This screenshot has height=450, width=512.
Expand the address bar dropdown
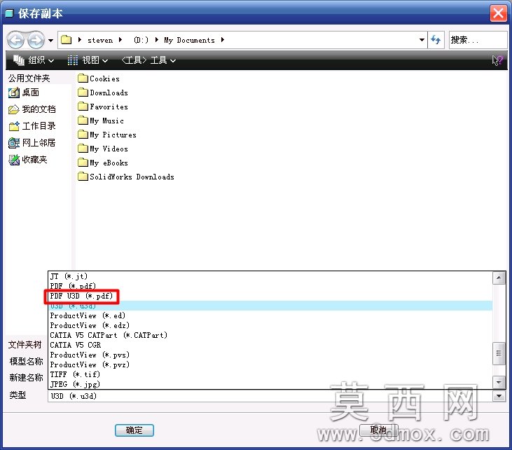tap(422, 40)
